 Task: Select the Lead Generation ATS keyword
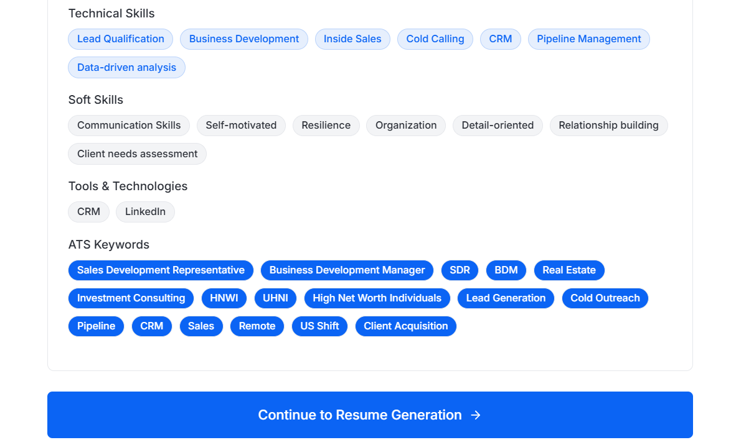tap(506, 298)
